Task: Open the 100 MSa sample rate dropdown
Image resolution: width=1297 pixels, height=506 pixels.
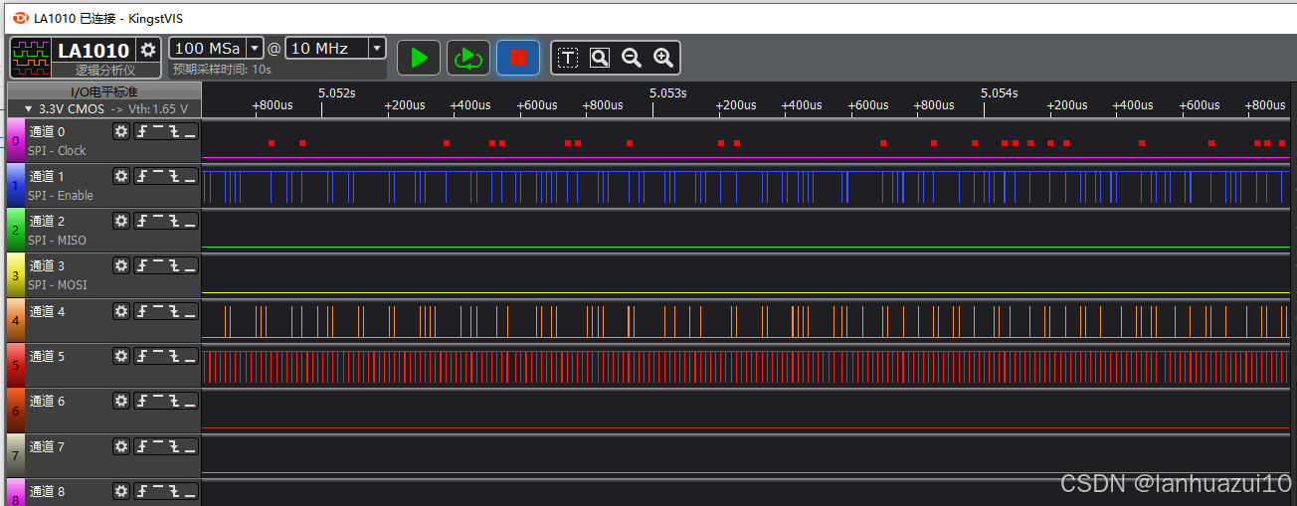Action: pyautogui.click(x=255, y=48)
